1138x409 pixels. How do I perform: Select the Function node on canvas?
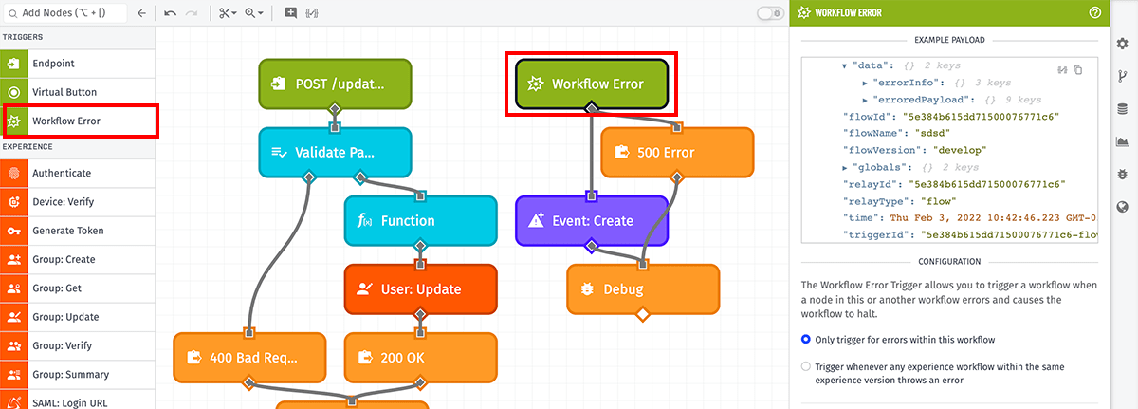coord(420,220)
